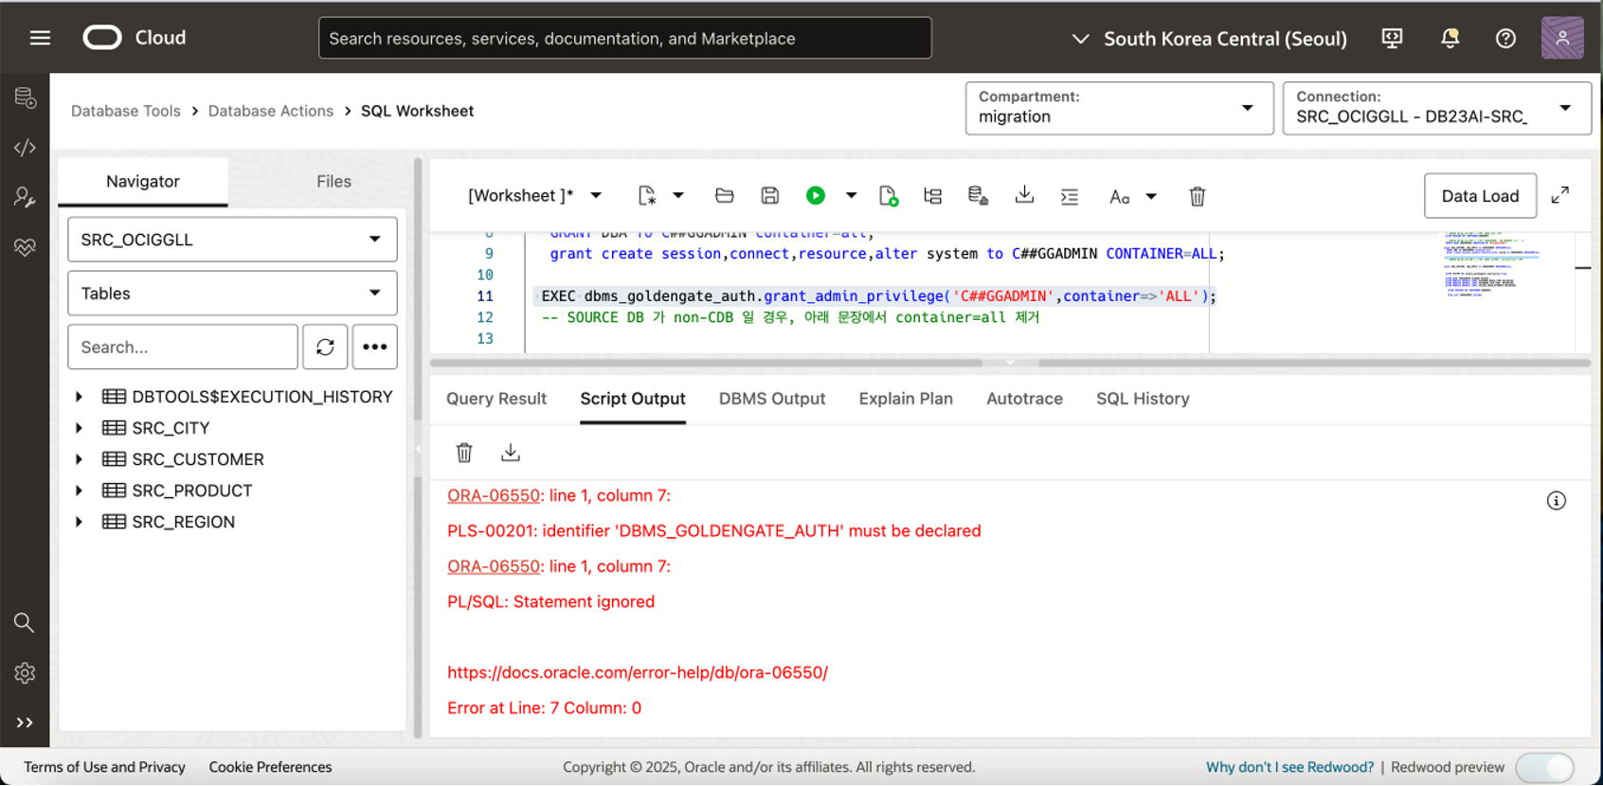Viewport: 1603px width, 786px height.
Task: Open the Connection SRC_OCIGGLL dropdown
Action: tap(1436, 108)
